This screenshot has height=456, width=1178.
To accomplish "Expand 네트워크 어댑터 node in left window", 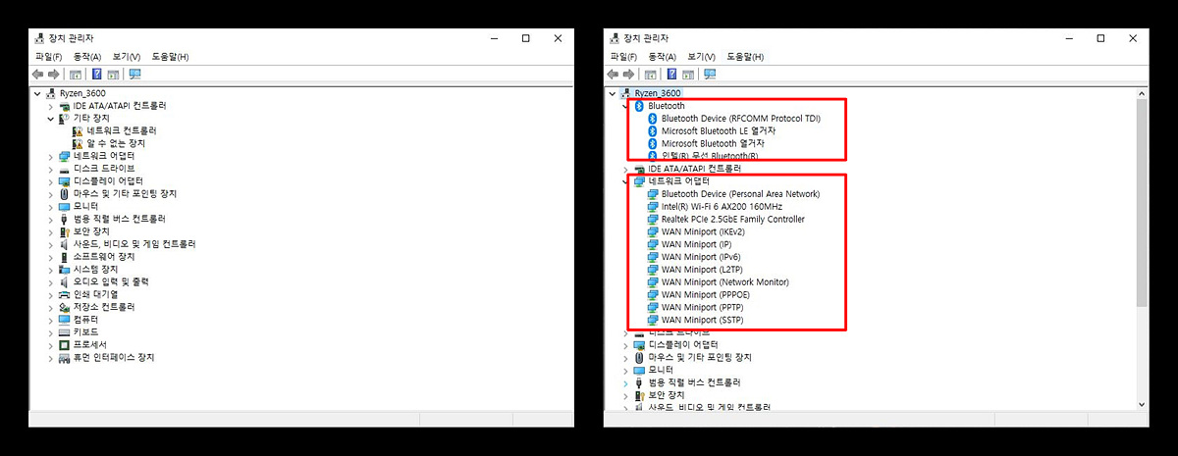I will (52, 156).
